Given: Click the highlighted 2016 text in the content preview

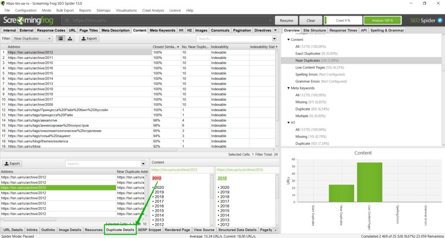Looking at the screenshot, I should click(222, 178).
